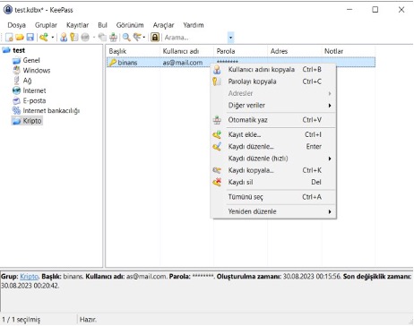Choose Kullanıcı adını kopyala from context menu
The image size is (414, 326).
[273, 70]
